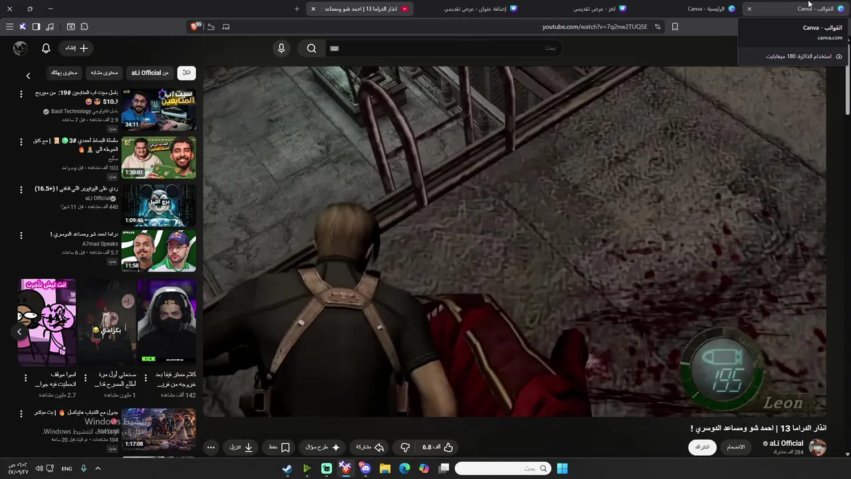The height and width of the screenshot is (479, 851).
Task: Open the Brave hamburger menu
Action: tap(9, 27)
